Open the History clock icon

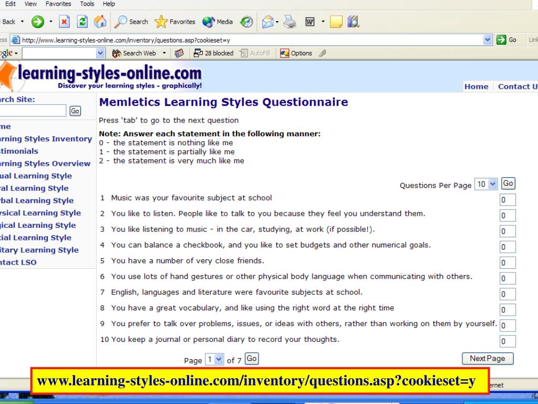246,22
